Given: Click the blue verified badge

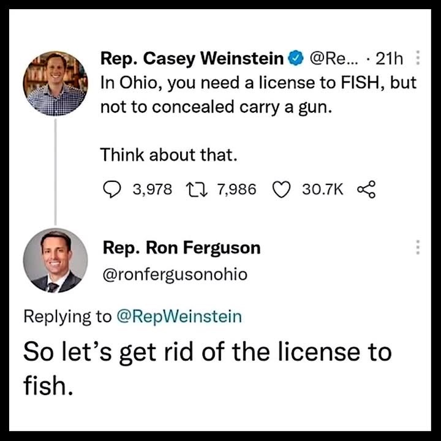Looking at the screenshot, I should (295, 59).
